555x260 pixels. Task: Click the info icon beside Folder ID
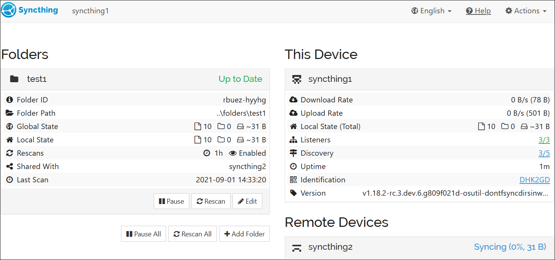click(x=10, y=100)
